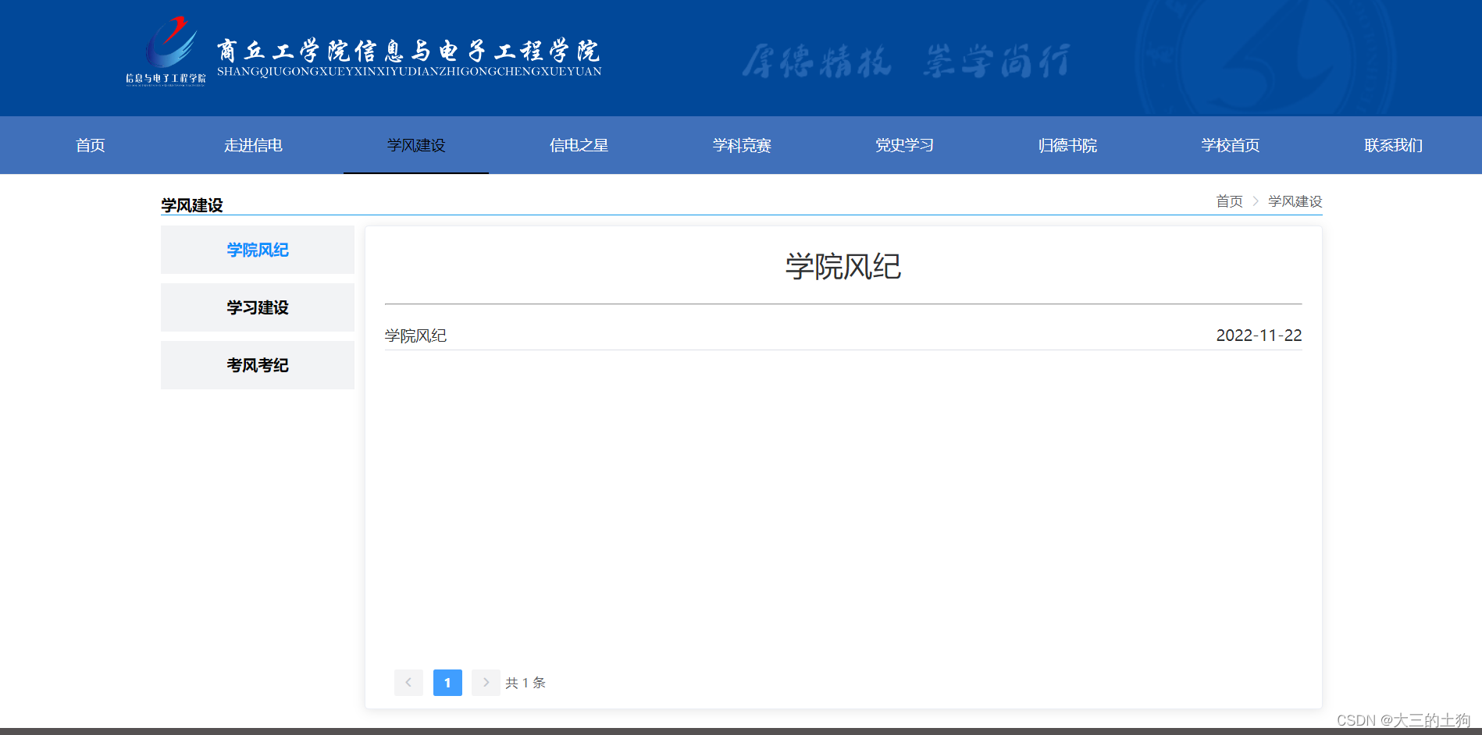The image size is (1482, 735).
Task: Select 学习建设 in the sidebar
Action: 257,307
